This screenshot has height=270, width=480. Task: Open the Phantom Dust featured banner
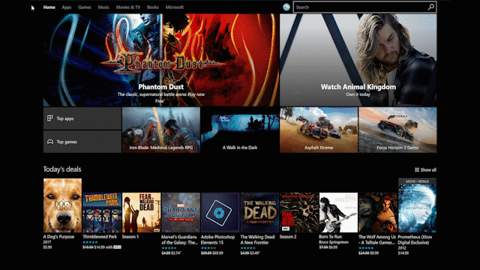pyautogui.click(x=161, y=60)
